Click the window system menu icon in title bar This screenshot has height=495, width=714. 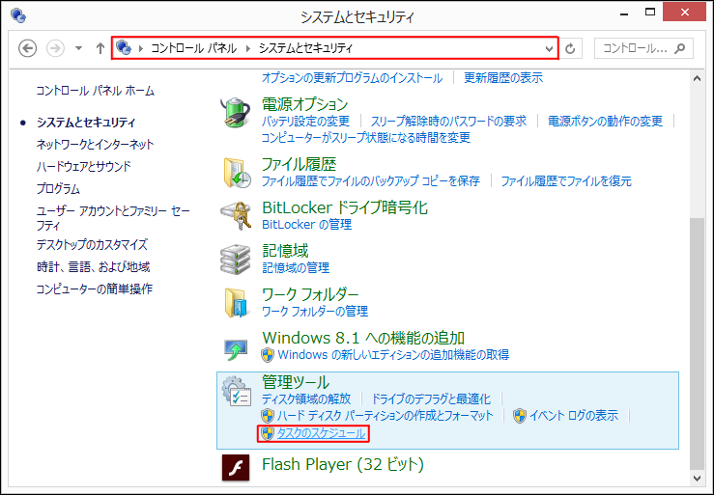[x=18, y=16]
